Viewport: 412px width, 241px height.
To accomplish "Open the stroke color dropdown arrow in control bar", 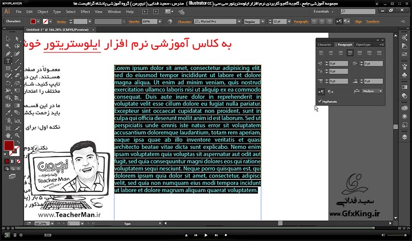I will pos(50,22).
